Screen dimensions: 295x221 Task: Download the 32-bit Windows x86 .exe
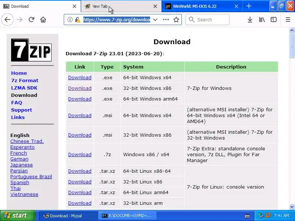80,88
